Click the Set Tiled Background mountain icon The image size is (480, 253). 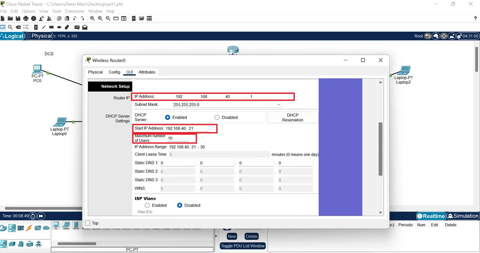click(452, 36)
